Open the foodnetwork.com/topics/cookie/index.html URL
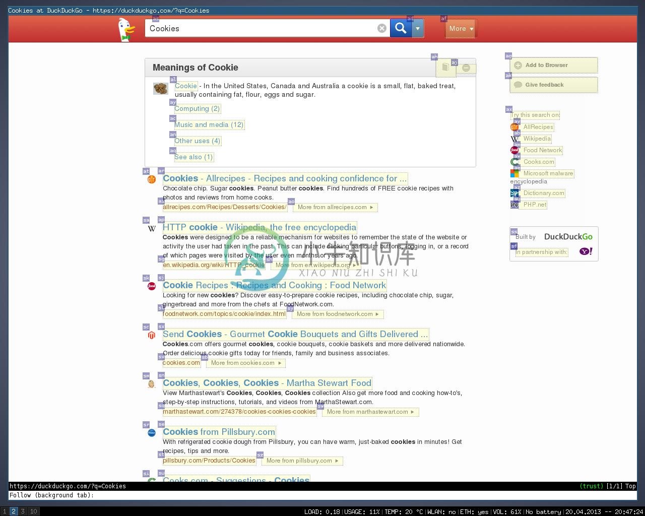This screenshot has width=645, height=516. click(224, 314)
